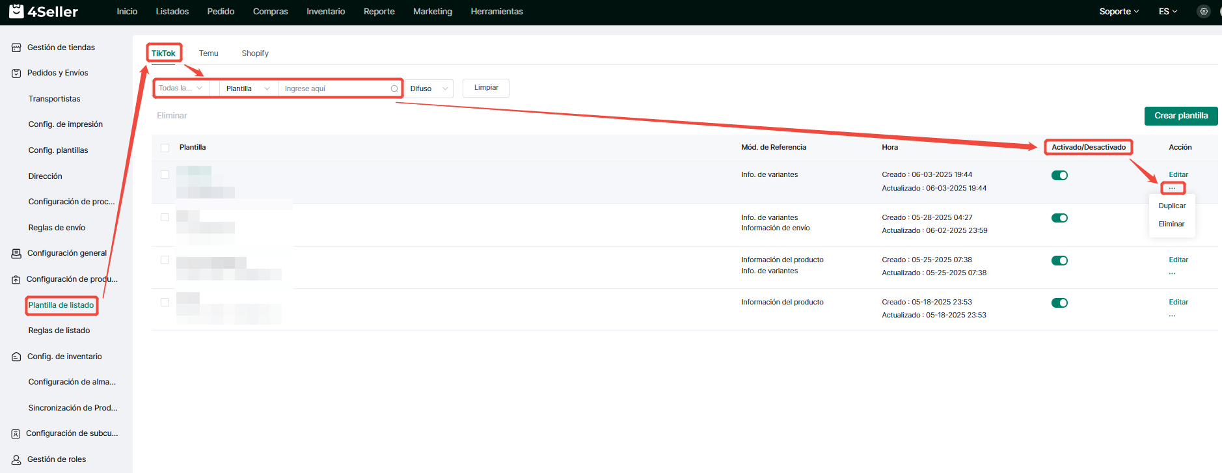Open Dirección in the sidebar

[45, 176]
